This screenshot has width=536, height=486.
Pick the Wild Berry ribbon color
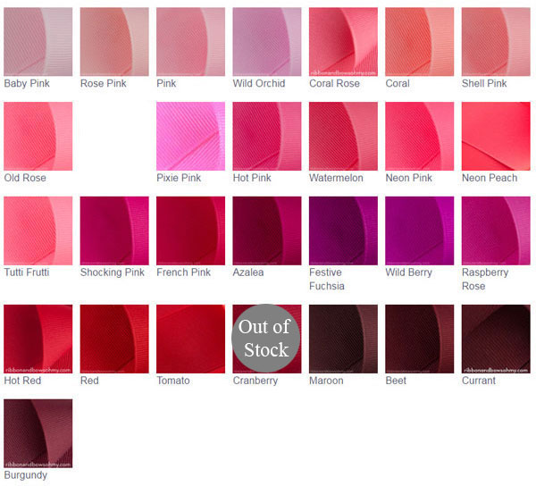(420, 230)
